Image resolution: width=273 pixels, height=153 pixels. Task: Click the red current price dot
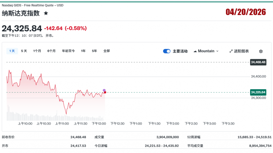tap(105, 92)
